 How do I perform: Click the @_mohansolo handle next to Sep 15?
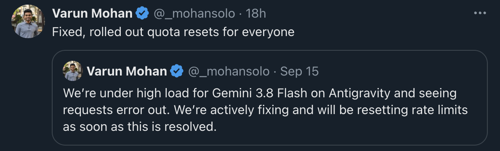point(229,72)
